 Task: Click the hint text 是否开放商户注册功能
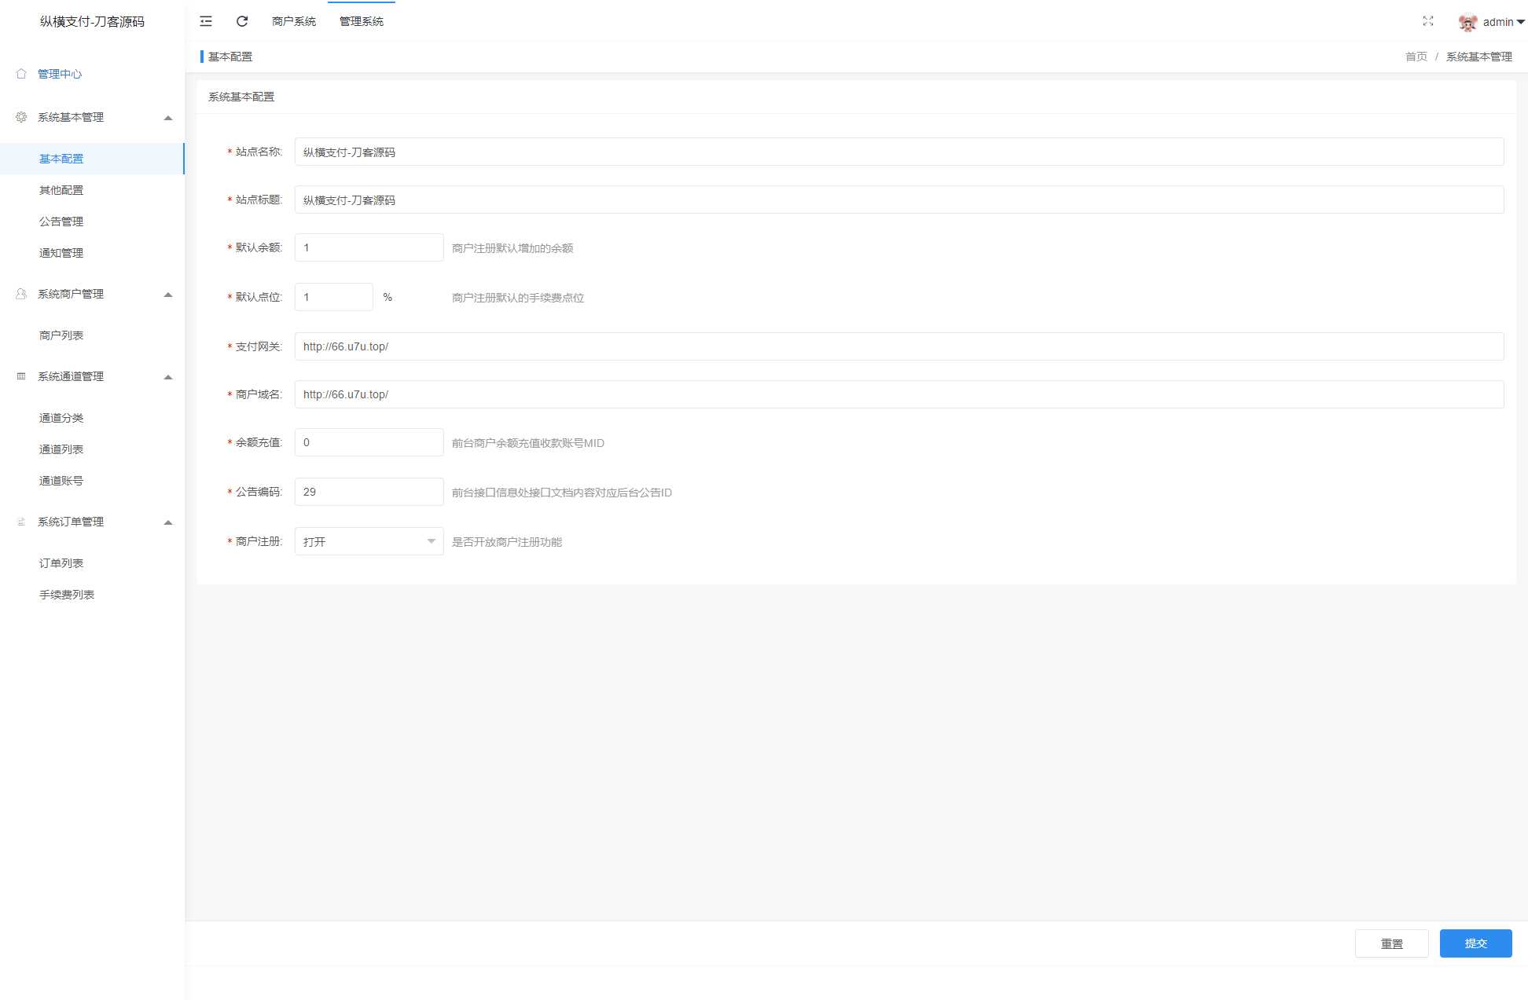[x=507, y=542]
